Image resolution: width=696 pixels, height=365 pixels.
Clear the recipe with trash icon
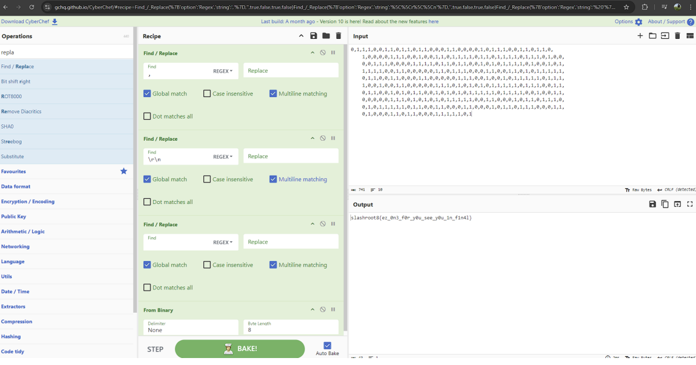coord(338,36)
